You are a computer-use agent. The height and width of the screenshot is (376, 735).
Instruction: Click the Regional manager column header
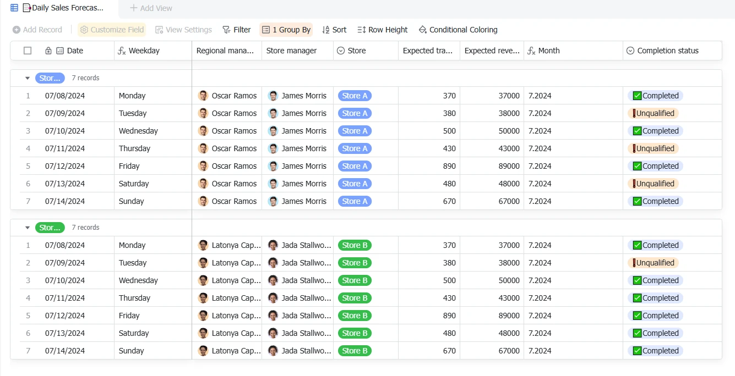[x=227, y=51]
